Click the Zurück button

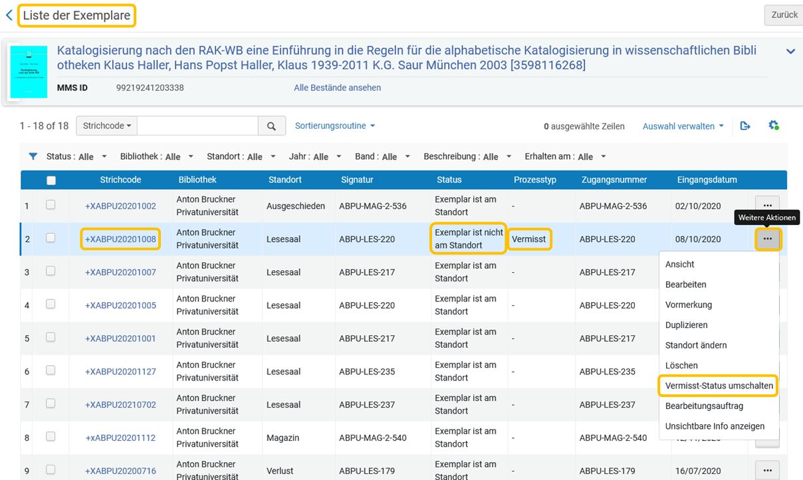784,15
